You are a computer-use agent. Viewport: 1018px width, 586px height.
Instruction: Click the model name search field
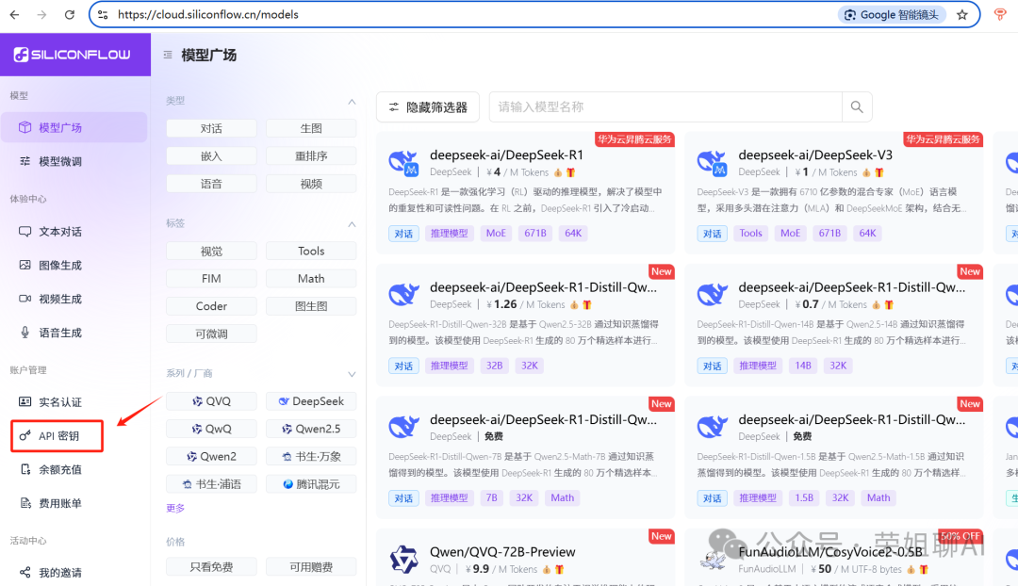665,107
